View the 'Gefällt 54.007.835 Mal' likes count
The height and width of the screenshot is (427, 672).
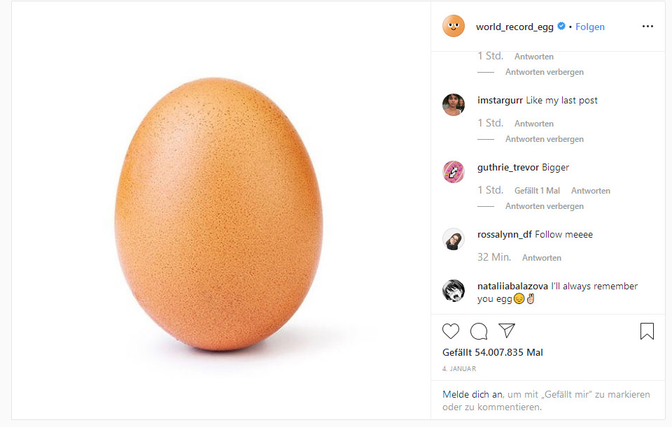point(493,352)
